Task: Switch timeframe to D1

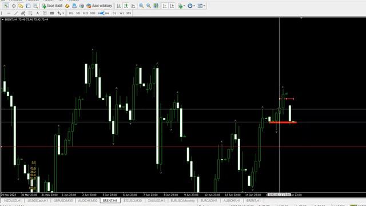Action: 114,13
